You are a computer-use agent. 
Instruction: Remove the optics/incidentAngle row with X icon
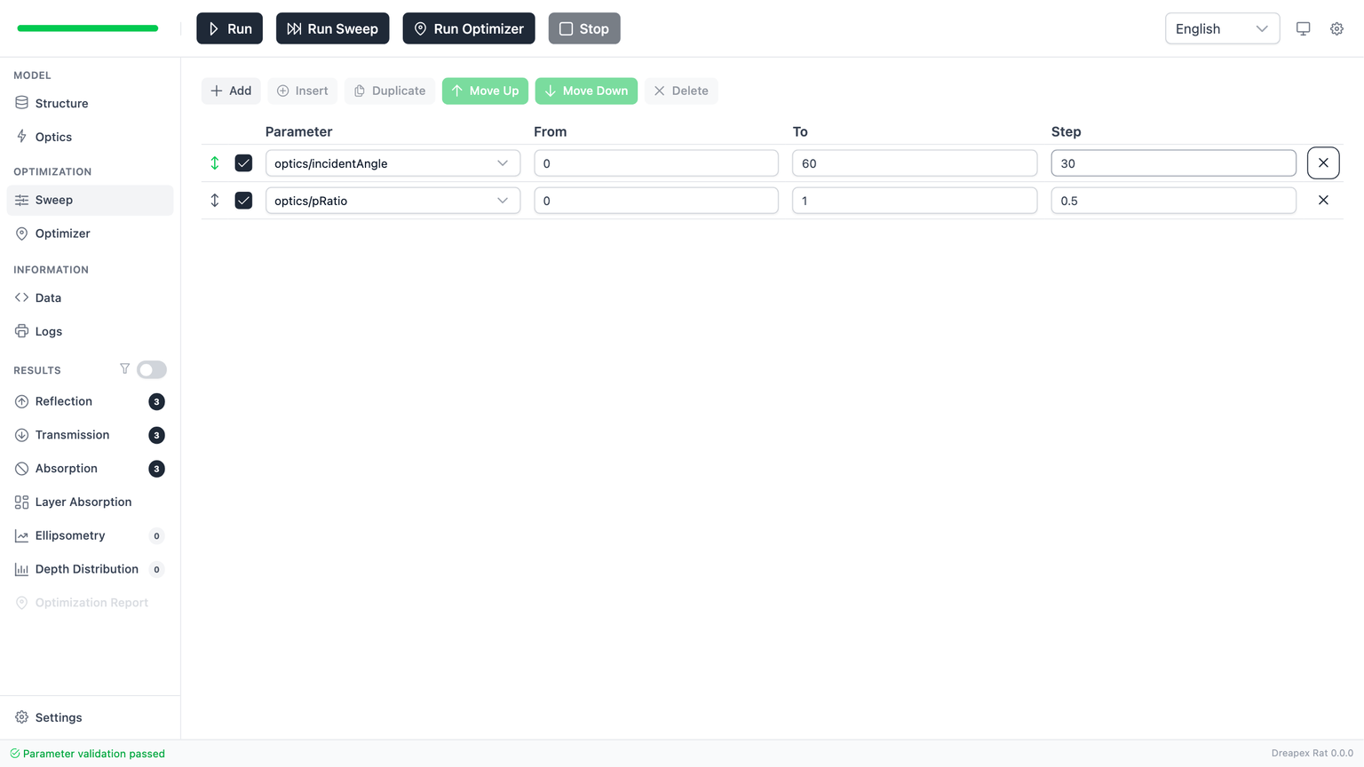[x=1322, y=163]
